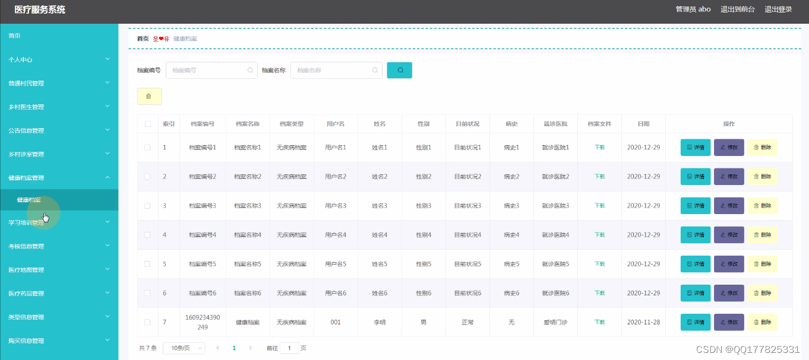Expand the 医疗药品管理 sidebar menu

coord(59,294)
